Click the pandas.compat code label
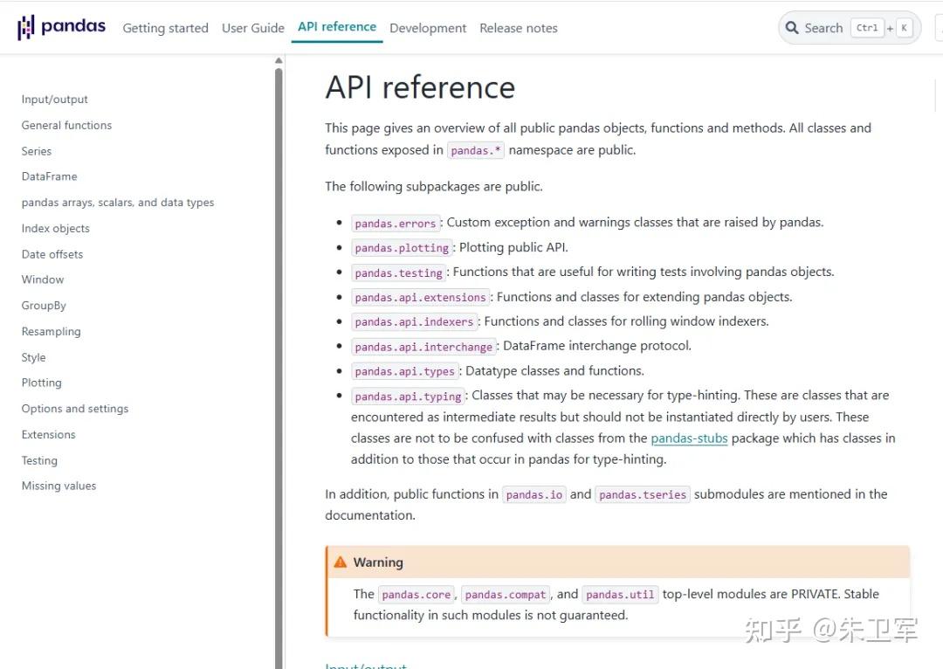Viewport: 943px width, 669px height. [506, 595]
